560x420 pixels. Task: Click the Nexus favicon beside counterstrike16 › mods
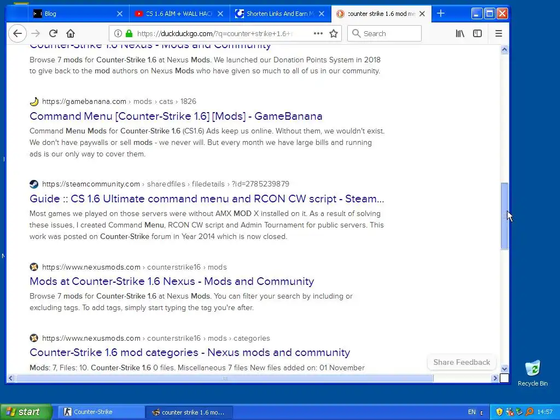(34, 267)
